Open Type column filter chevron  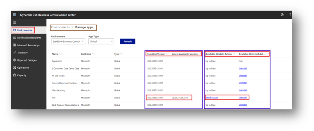(121, 54)
